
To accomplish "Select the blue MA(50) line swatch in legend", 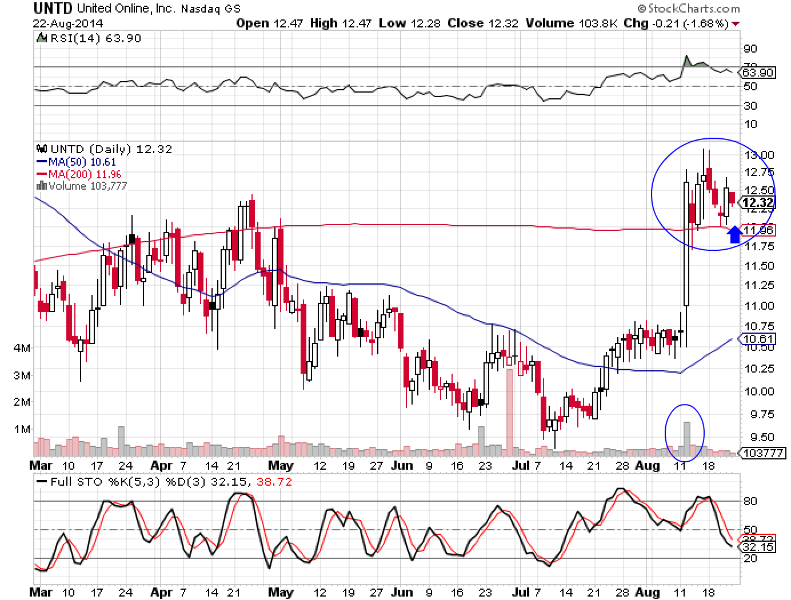I will (x=42, y=162).
